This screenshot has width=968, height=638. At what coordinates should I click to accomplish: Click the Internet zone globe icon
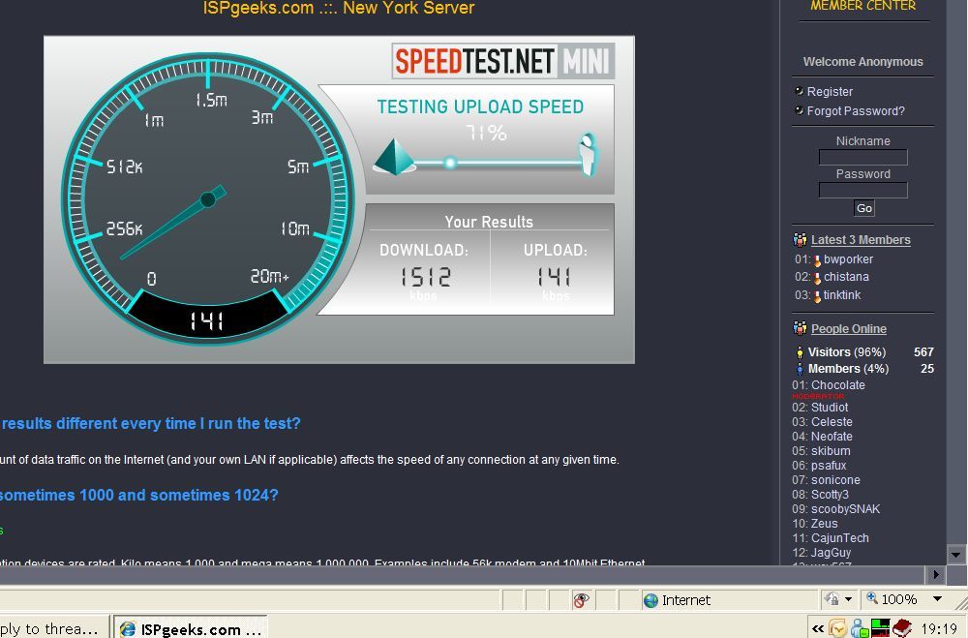pos(650,600)
